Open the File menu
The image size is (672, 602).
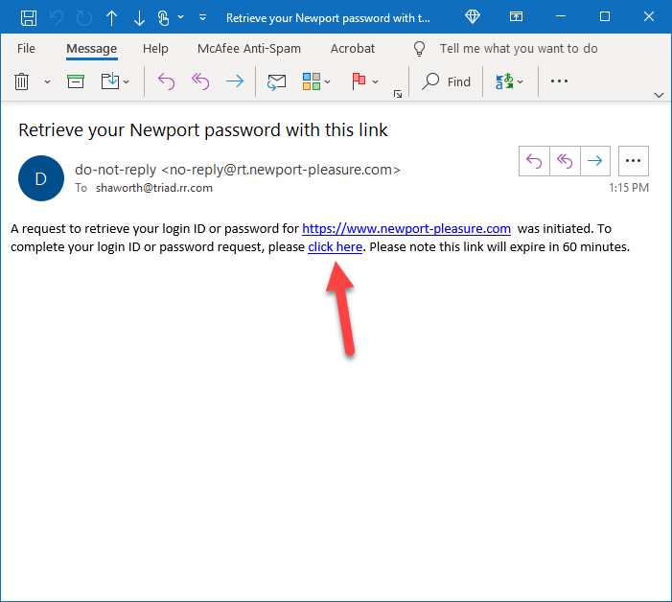(x=26, y=49)
